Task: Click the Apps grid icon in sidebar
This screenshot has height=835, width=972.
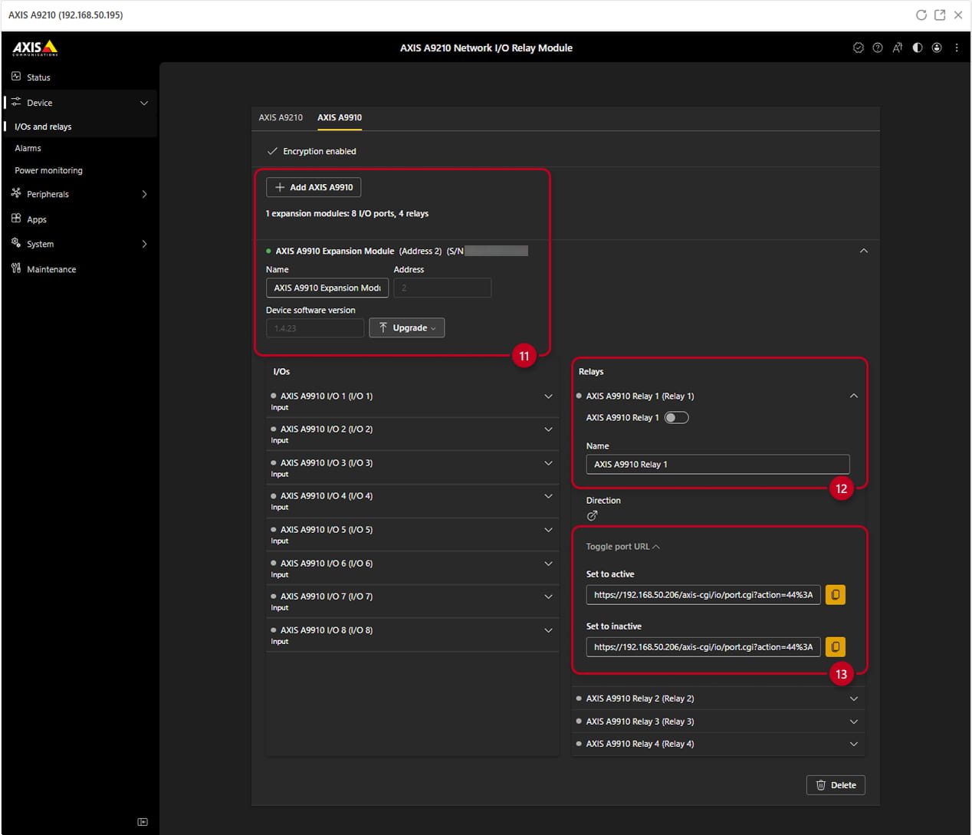Action: 16,219
